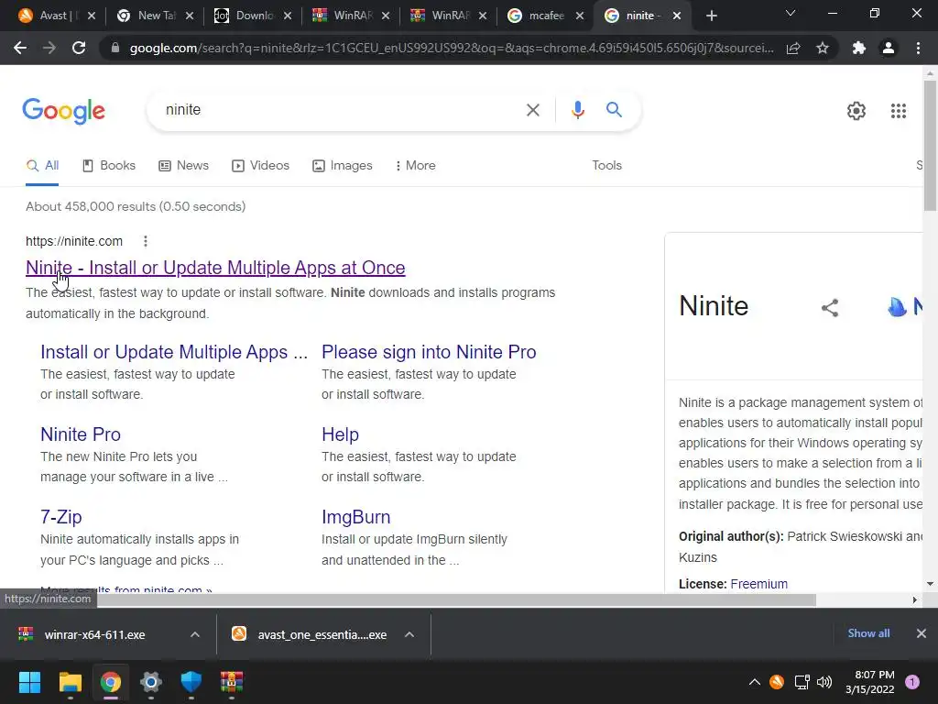The image size is (938, 704).
Task: Expand options for avast_one_essential download
Action: click(x=409, y=634)
